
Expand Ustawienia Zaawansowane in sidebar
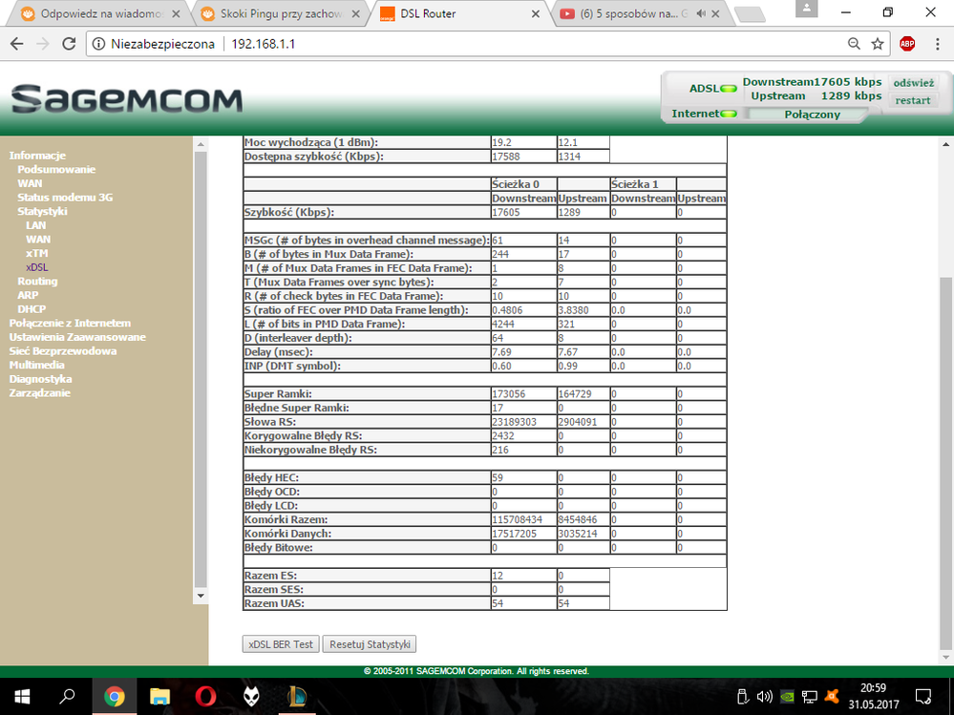[77, 337]
